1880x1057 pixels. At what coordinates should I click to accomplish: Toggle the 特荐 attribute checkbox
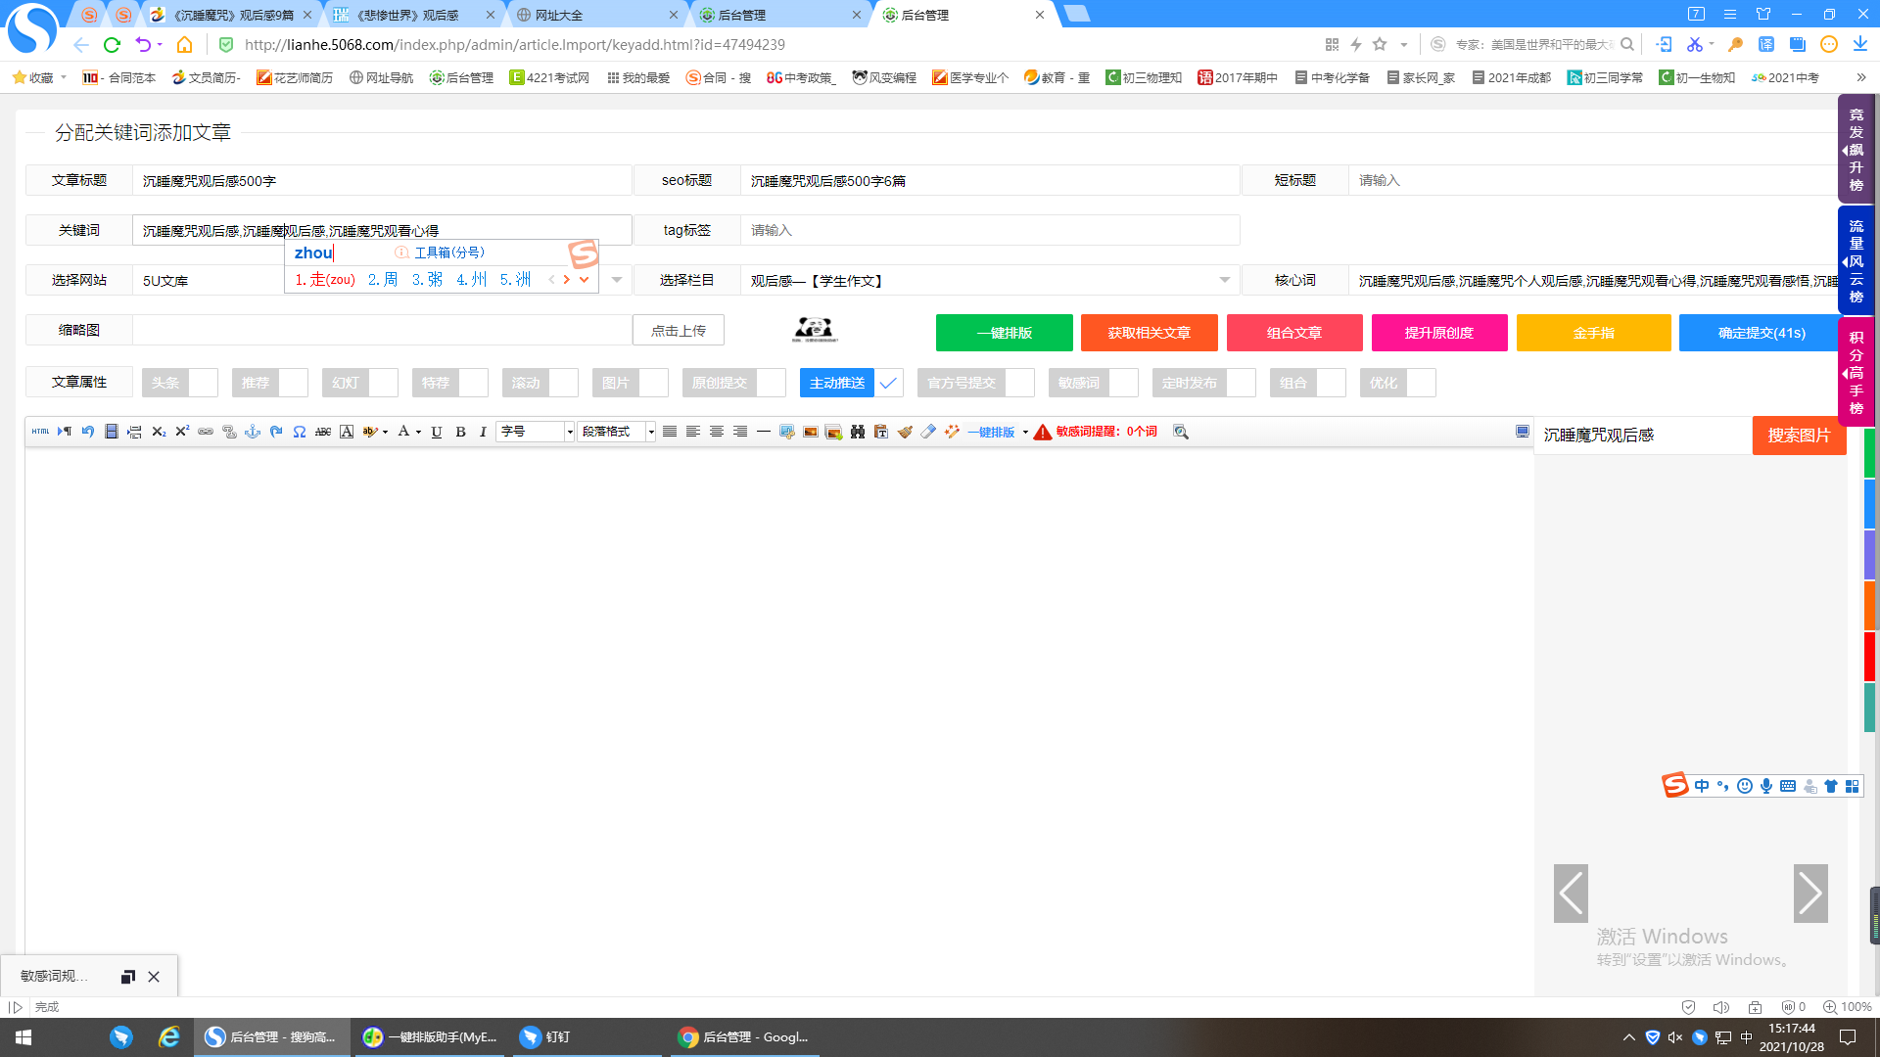[474, 383]
